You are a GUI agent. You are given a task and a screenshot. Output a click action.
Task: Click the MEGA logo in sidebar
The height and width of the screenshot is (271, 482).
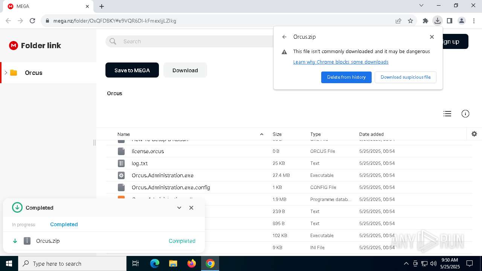pos(14,46)
